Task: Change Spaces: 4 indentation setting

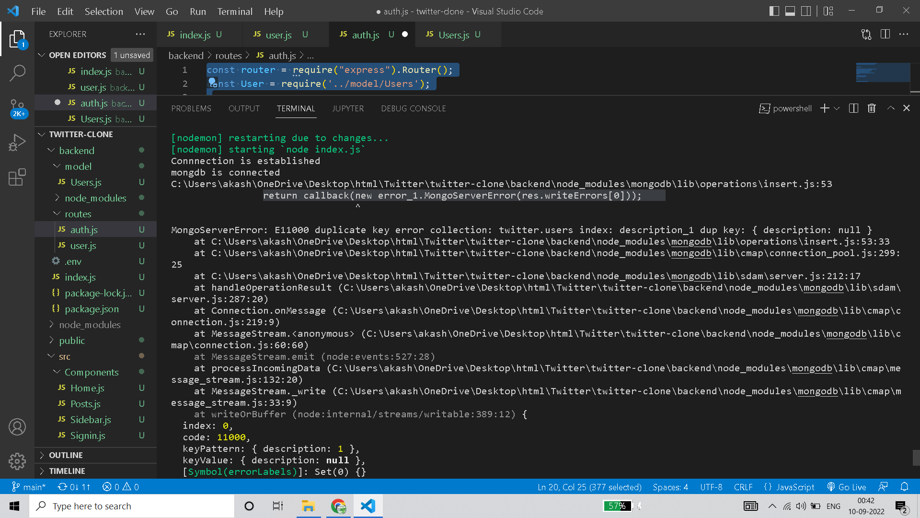Action: pos(670,487)
